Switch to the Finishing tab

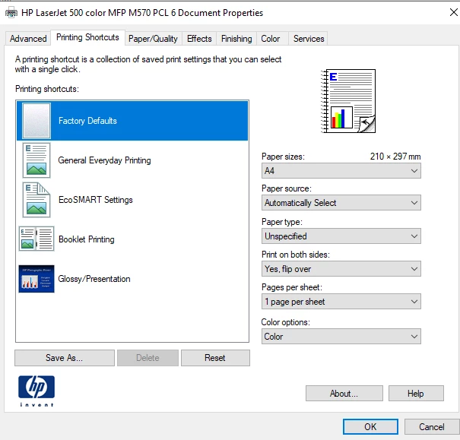(236, 39)
